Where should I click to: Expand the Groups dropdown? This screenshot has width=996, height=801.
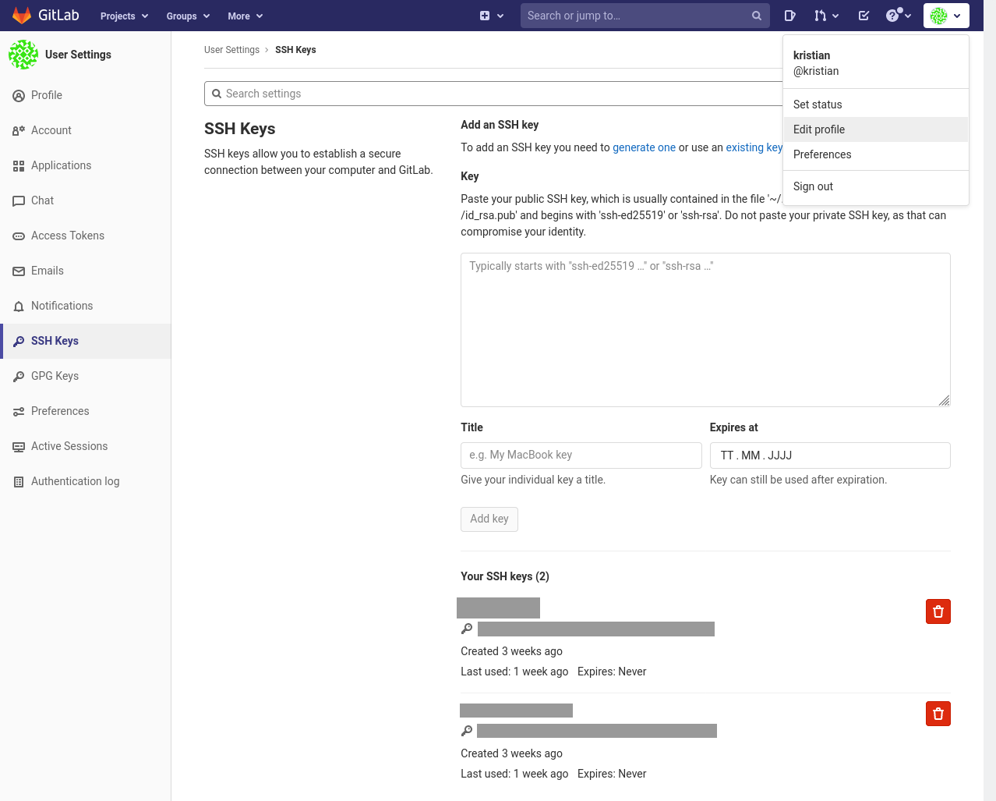188,16
